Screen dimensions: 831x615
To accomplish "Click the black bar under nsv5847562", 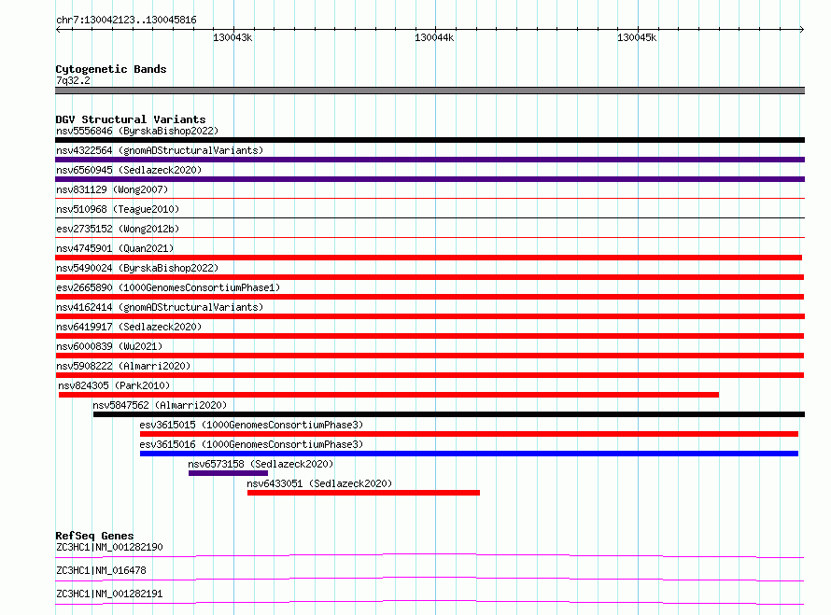I will pyautogui.click(x=449, y=414).
